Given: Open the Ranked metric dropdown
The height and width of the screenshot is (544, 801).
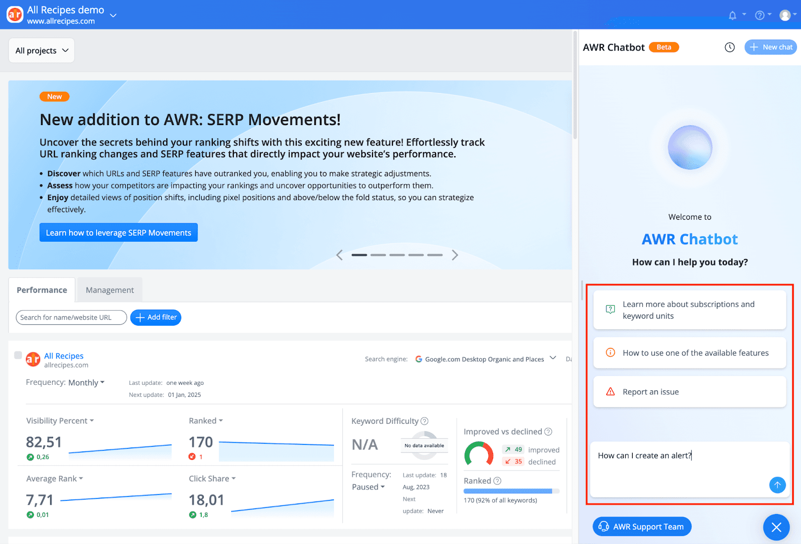Looking at the screenshot, I should click(x=206, y=421).
